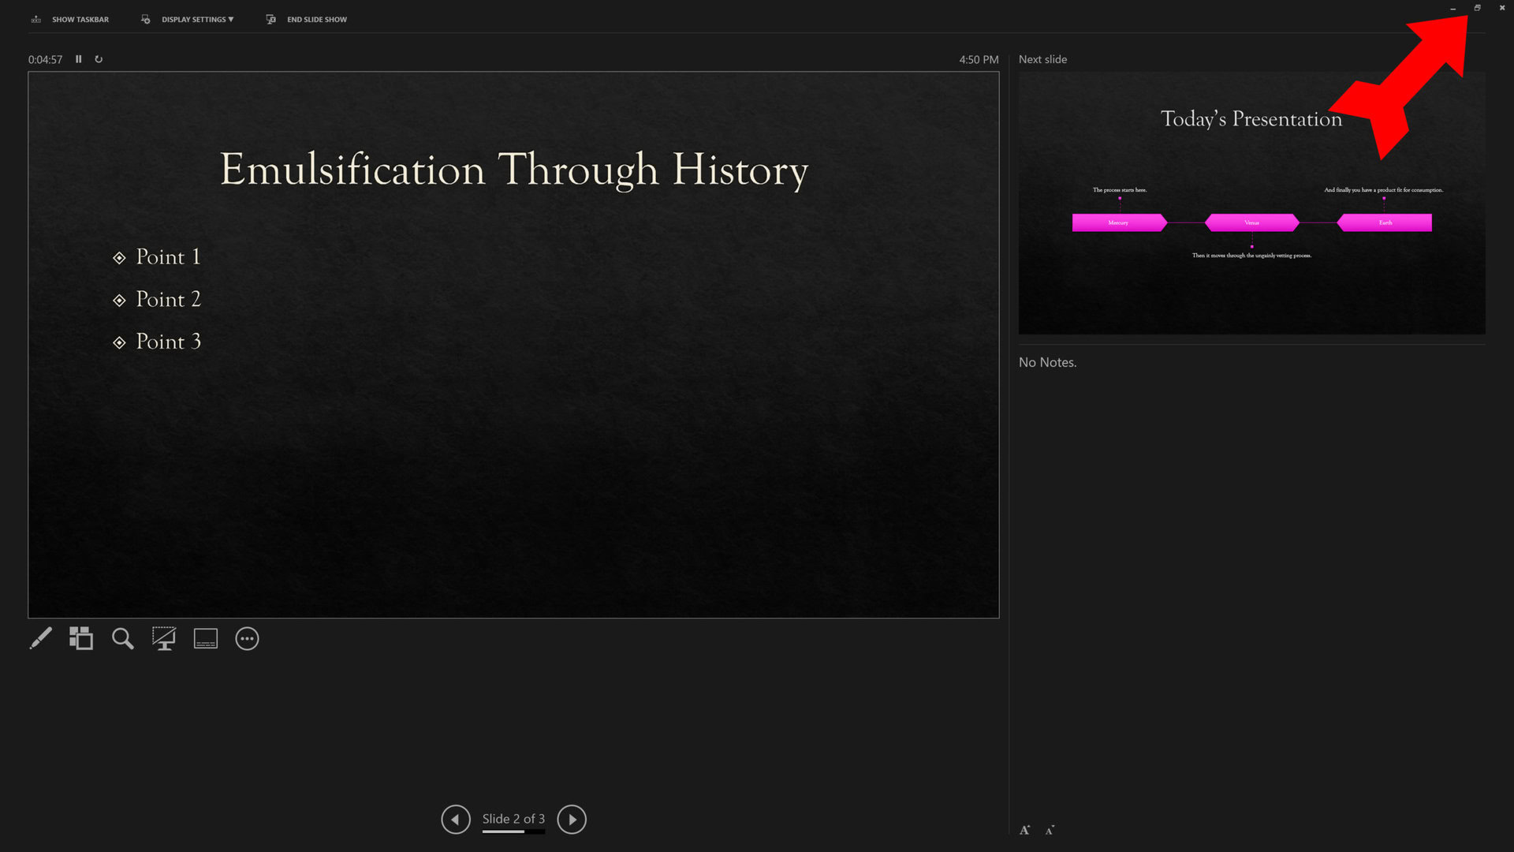The height and width of the screenshot is (852, 1514).
Task: Pause the presentation timer
Action: point(78,59)
